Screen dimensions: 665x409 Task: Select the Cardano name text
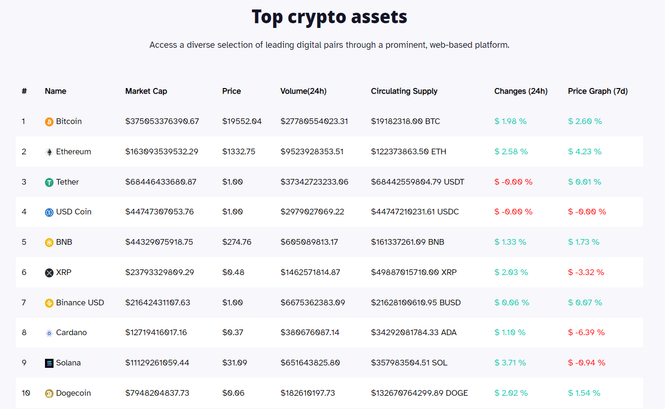[x=72, y=332]
